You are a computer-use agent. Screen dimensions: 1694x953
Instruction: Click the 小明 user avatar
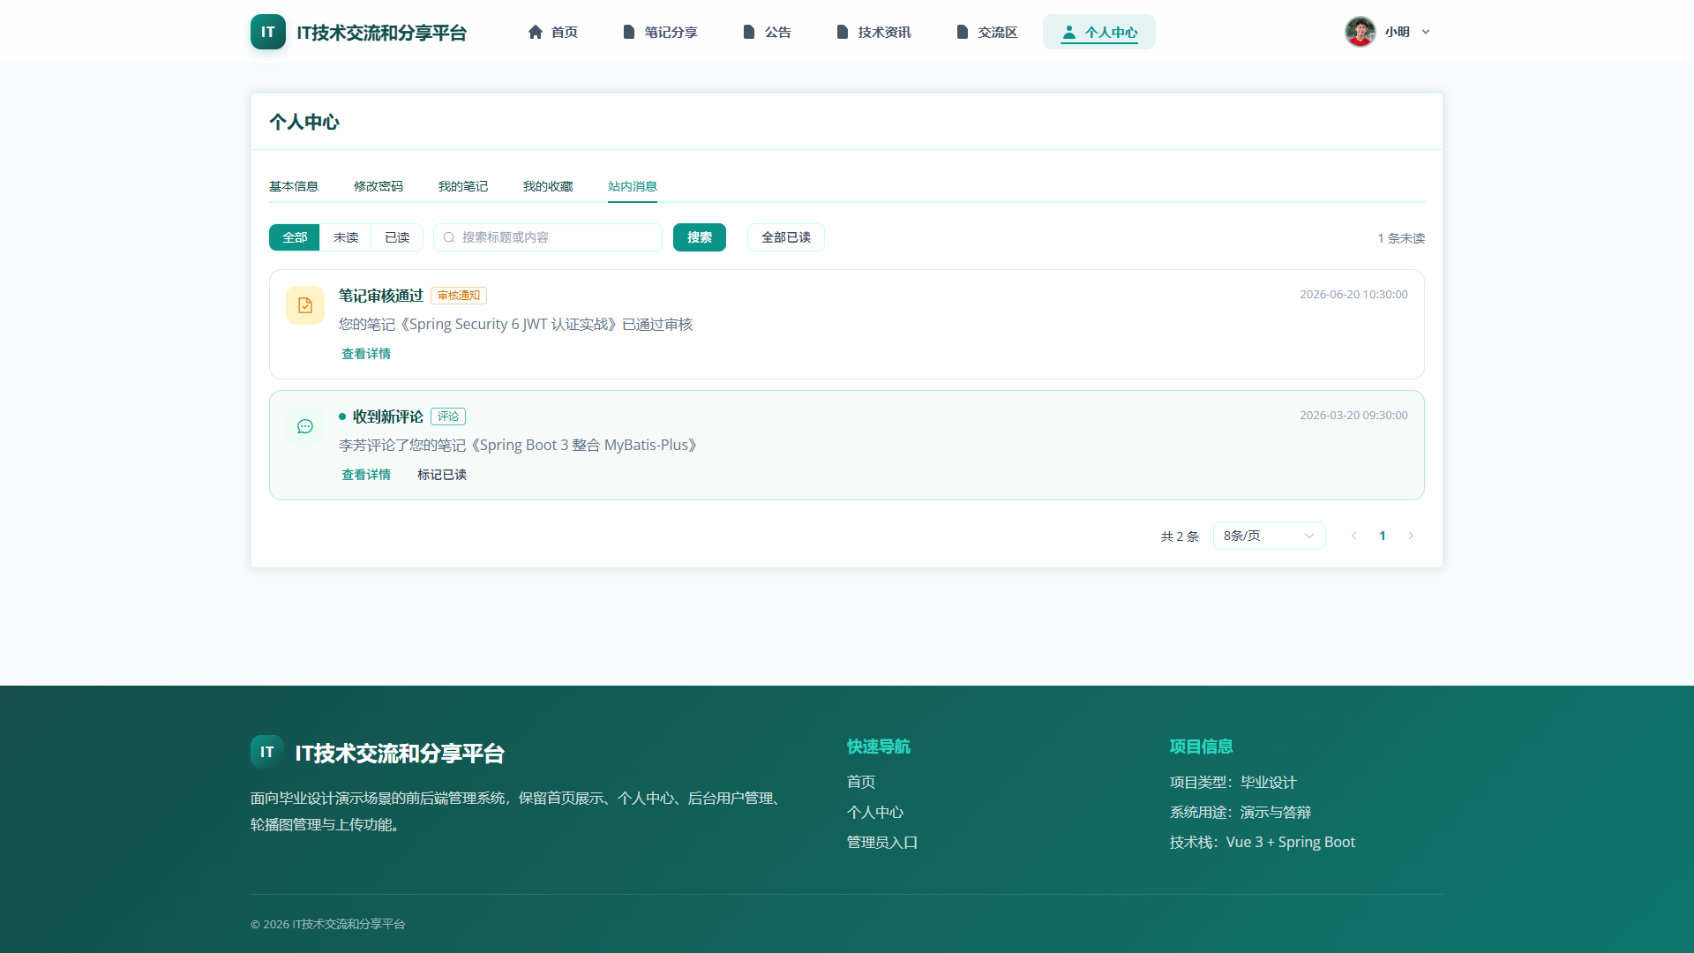tap(1360, 32)
